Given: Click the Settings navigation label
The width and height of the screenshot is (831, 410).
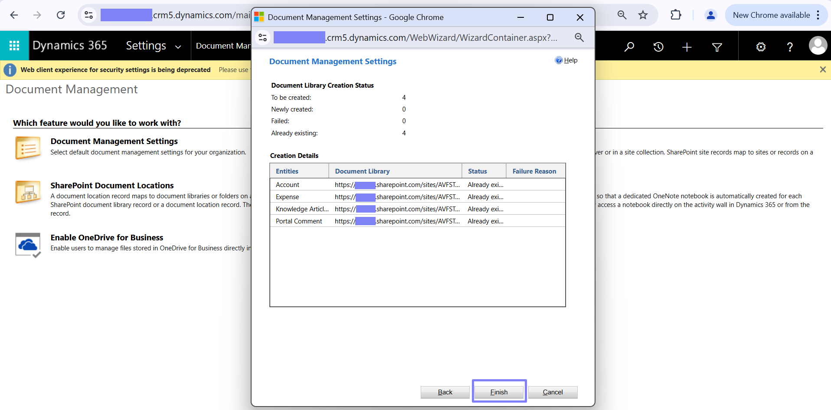Looking at the screenshot, I should click(146, 46).
